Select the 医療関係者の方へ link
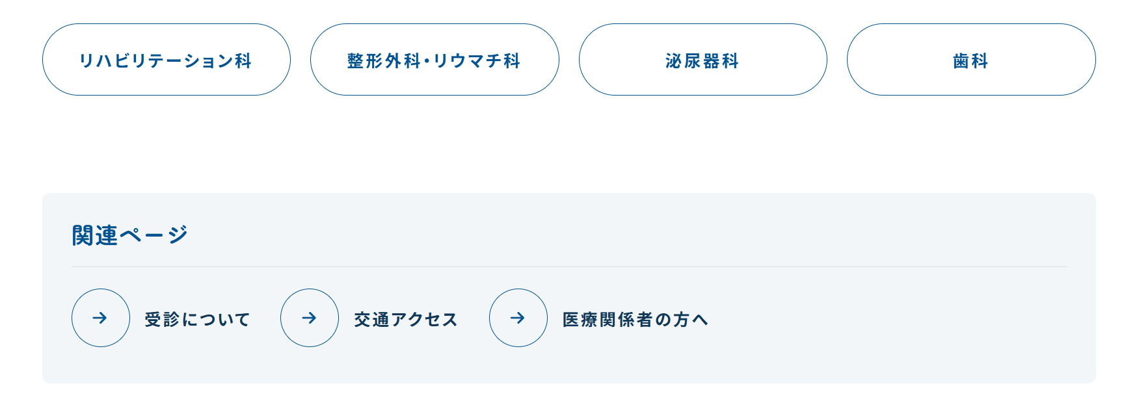The height and width of the screenshot is (401, 1137). point(634,318)
